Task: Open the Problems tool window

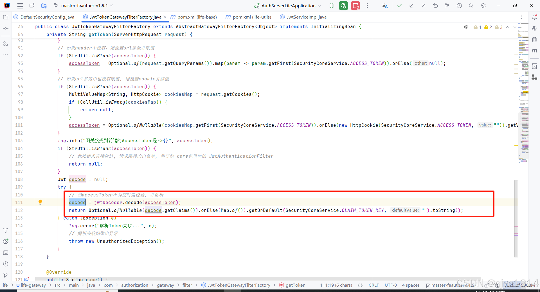Action: [x=6, y=264]
